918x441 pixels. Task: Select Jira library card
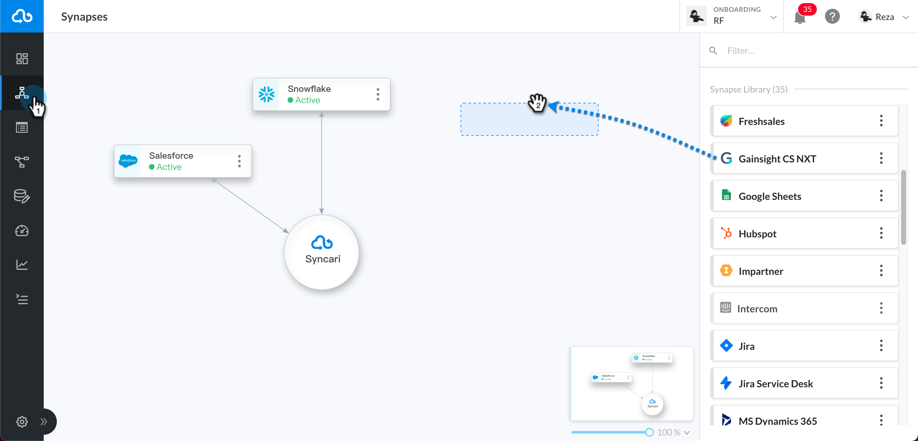[x=804, y=346]
